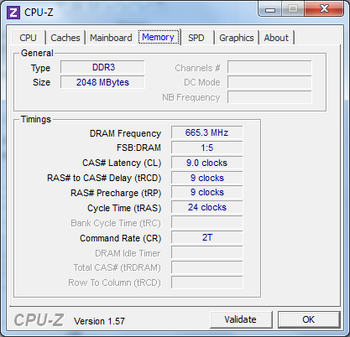350x337 pixels.
Task: Click the Validate button
Action: pyautogui.click(x=241, y=319)
